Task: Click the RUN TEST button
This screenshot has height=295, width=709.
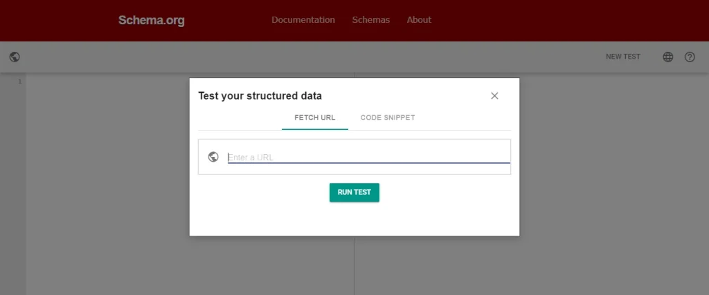Action: 354,192
